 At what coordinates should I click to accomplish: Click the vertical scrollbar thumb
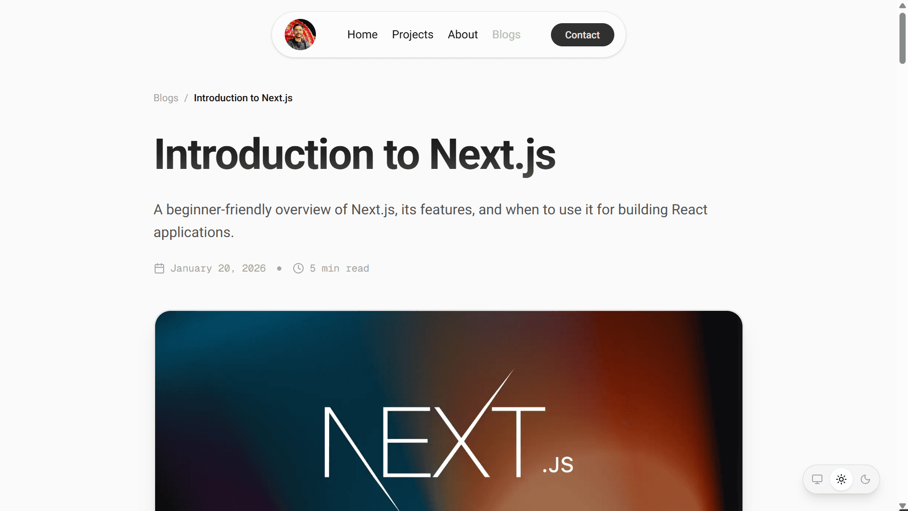tap(902, 38)
